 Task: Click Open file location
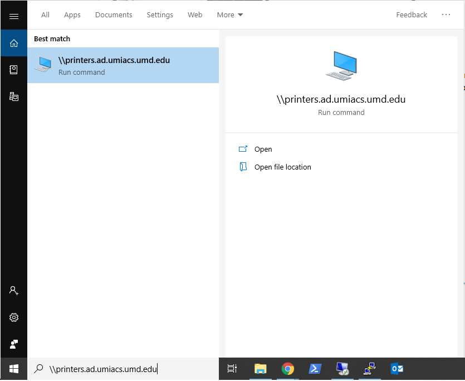click(282, 167)
